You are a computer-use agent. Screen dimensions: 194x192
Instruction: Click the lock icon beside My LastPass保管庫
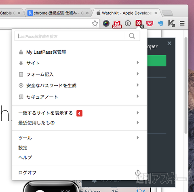tap(21, 52)
